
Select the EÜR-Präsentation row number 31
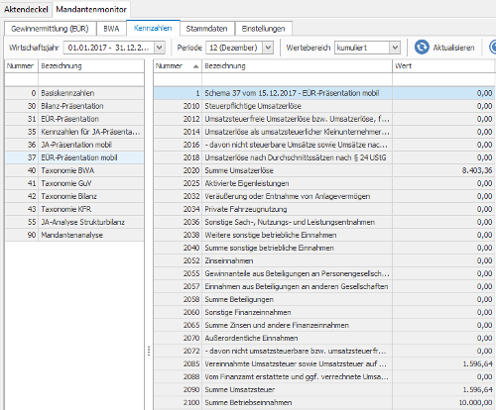coord(74,119)
